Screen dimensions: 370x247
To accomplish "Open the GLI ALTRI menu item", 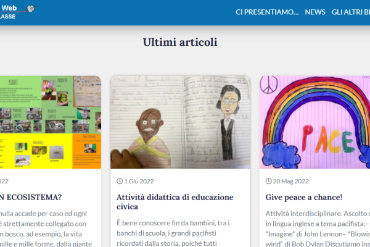I will click(351, 12).
